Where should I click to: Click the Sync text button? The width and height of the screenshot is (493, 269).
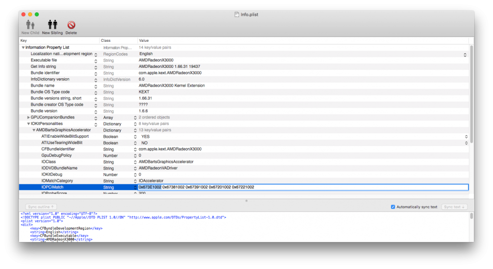coord(455,207)
